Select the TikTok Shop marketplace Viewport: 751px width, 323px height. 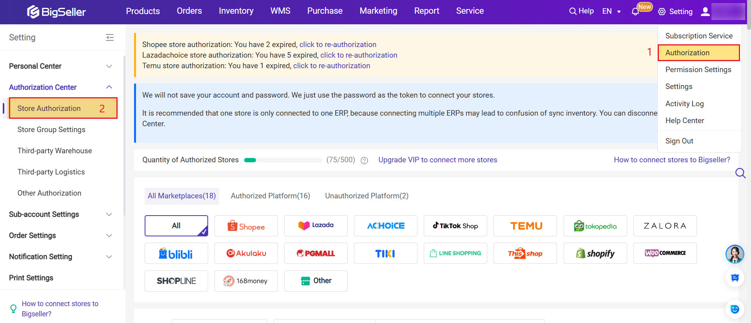(x=455, y=226)
